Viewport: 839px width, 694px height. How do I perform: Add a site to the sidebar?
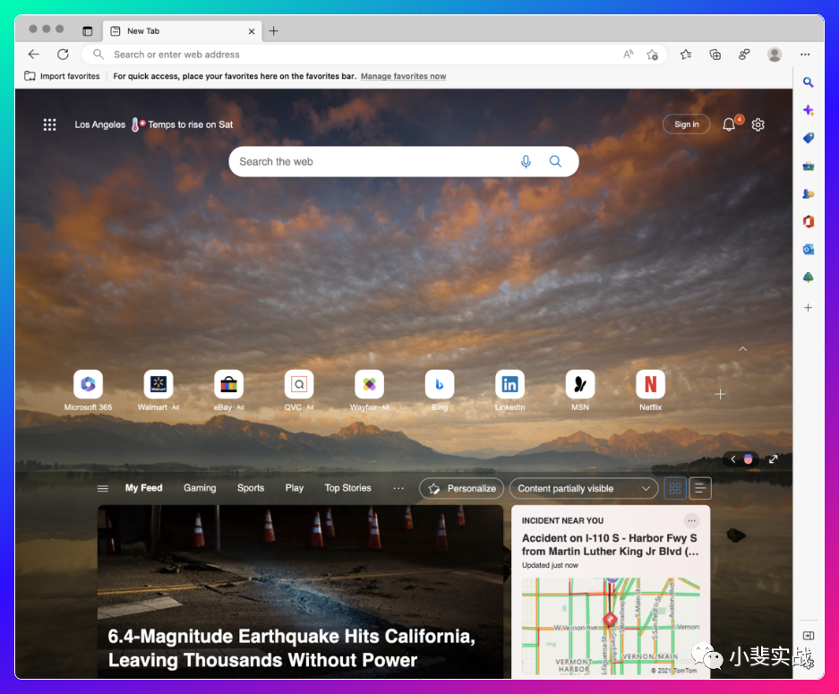[x=808, y=308]
